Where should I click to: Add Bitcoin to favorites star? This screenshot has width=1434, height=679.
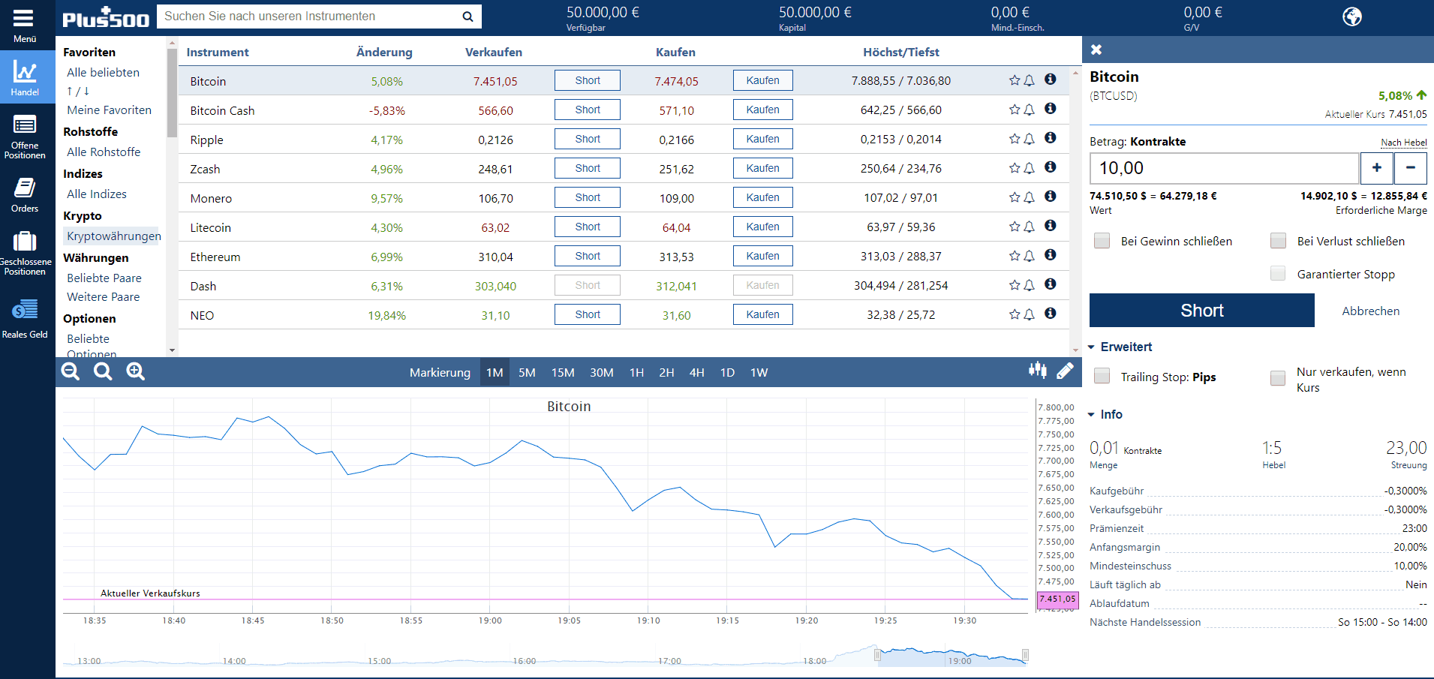[1015, 80]
